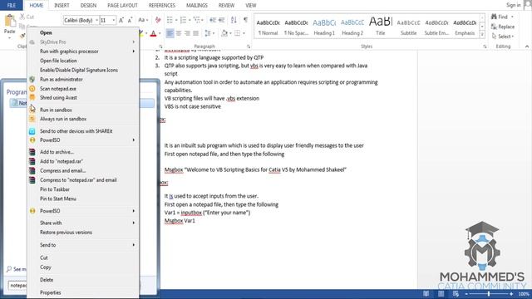
Task: Choose Properties in the context menu
Action: (x=83, y=292)
